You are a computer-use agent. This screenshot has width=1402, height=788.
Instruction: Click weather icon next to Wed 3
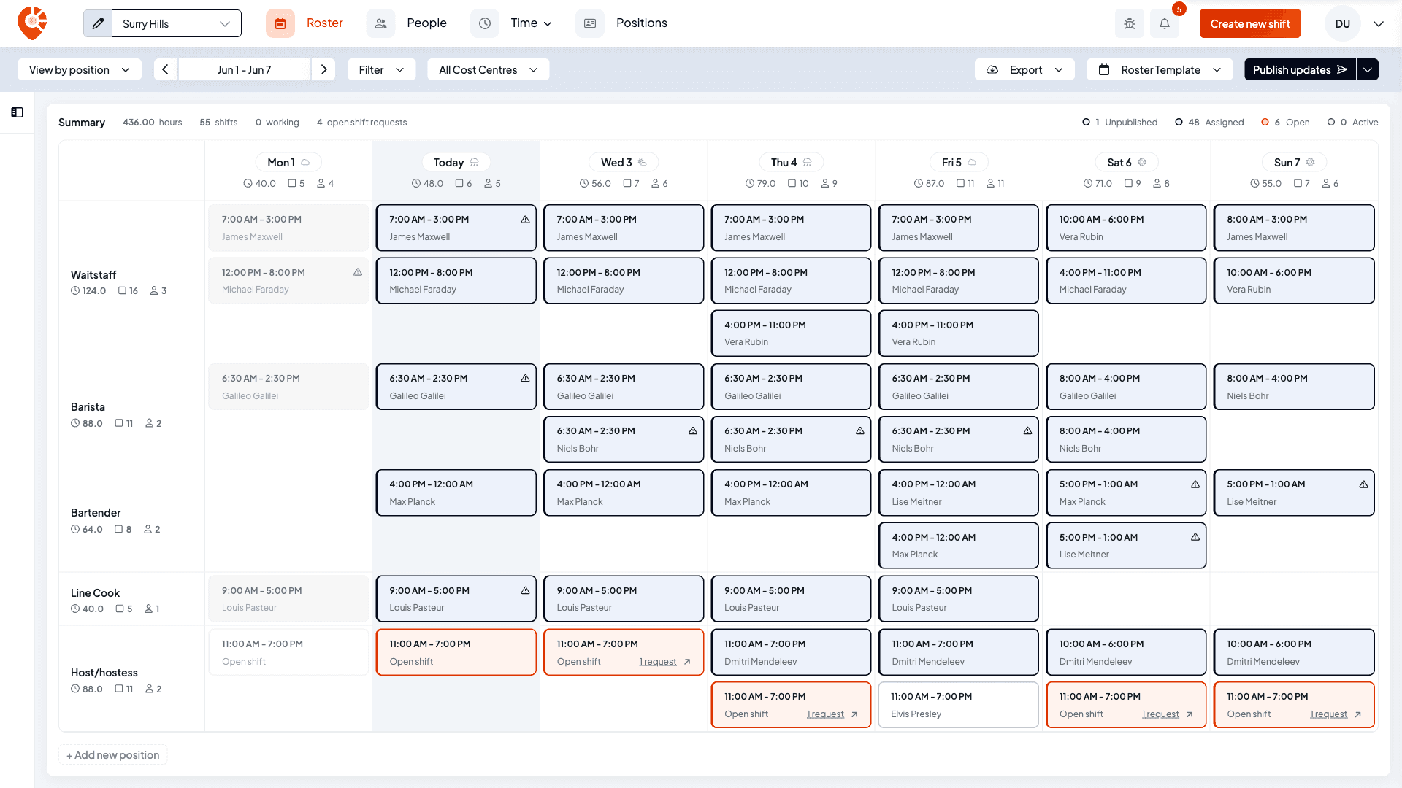click(x=643, y=162)
